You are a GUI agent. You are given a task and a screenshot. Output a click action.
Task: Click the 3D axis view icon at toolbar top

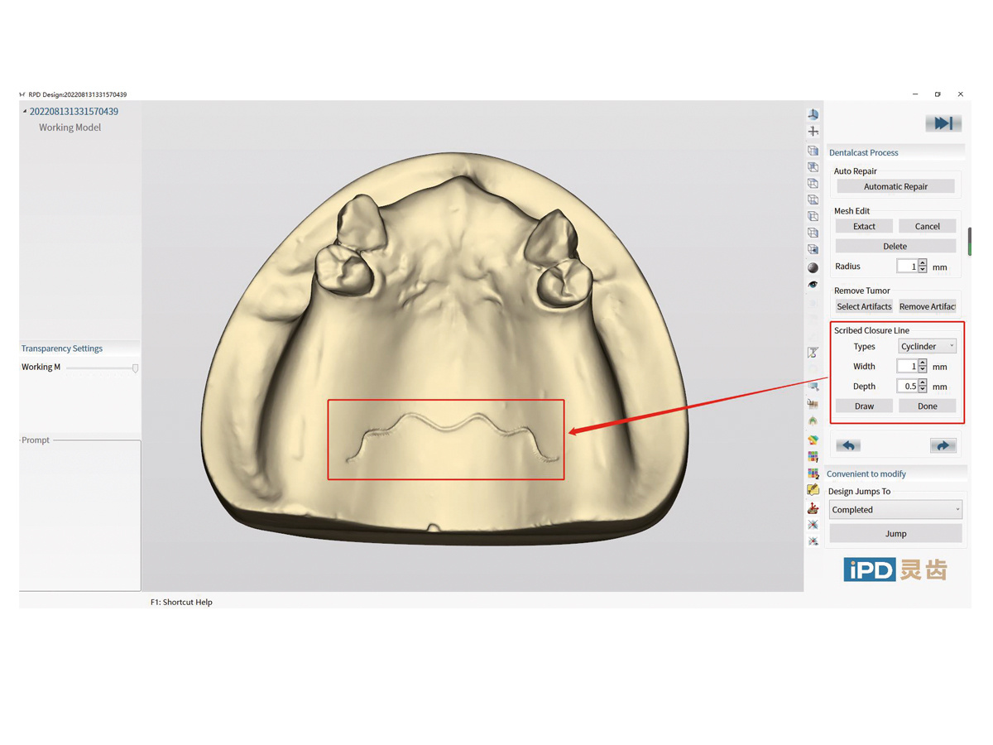tap(813, 114)
